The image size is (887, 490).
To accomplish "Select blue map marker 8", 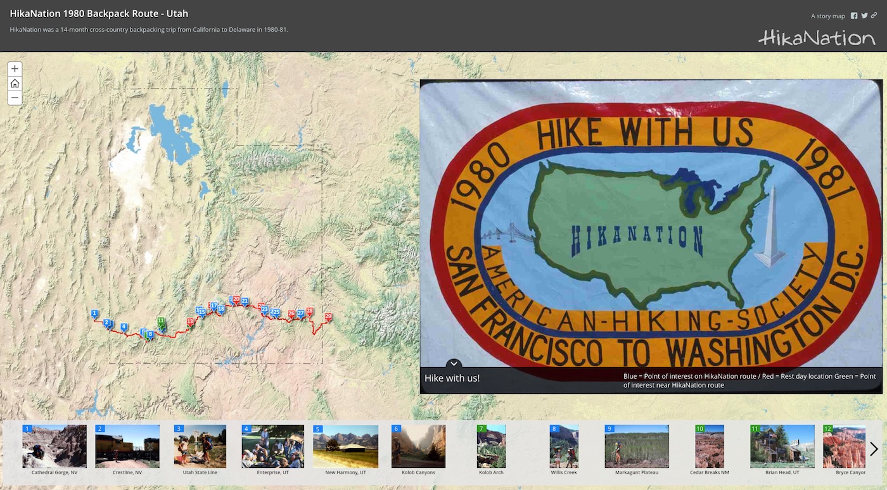I will point(150,335).
